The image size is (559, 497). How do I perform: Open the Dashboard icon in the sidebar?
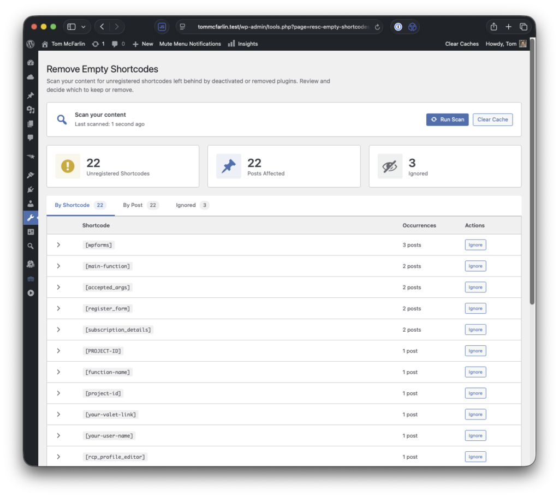tap(31, 63)
